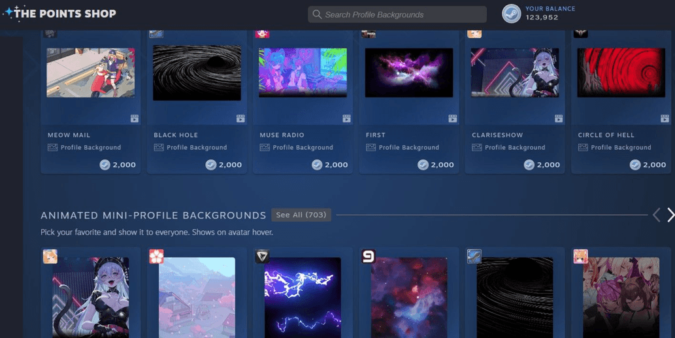675x338 pixels.
Task: Open Clariseshow background thumbnail
Action: coord(515,73)
